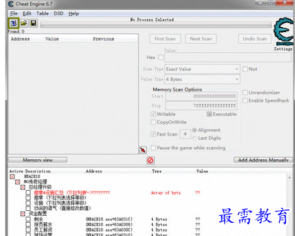Image resolution: width=295 pixels, height=236 pixels.
Task: Click the Next Scan button
Action: click(201, 39)
